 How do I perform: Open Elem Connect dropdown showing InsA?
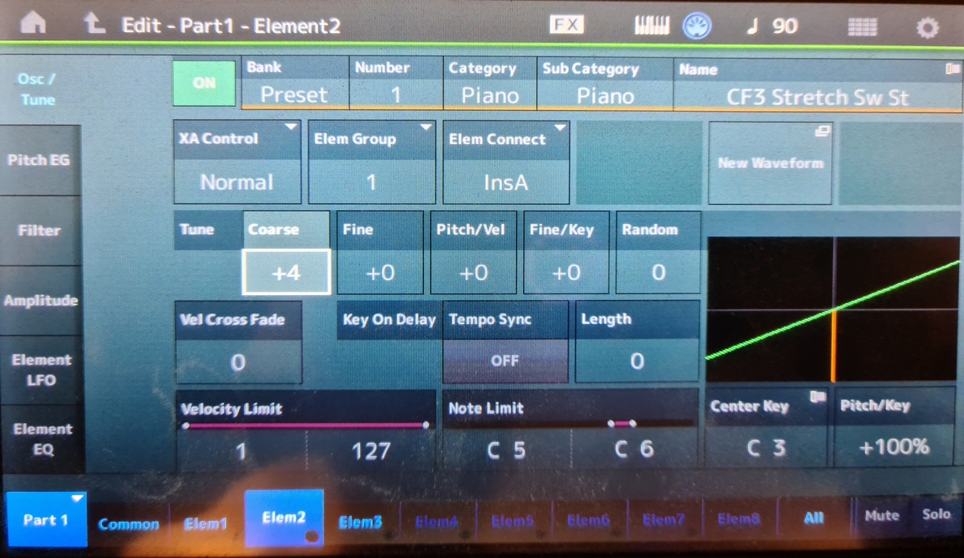(x=506, y=162)
